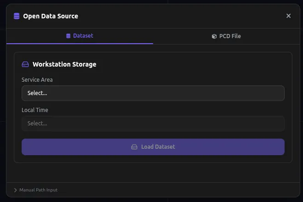
Task: Click the empty header bar left of close button
Action: coord(184,16)
